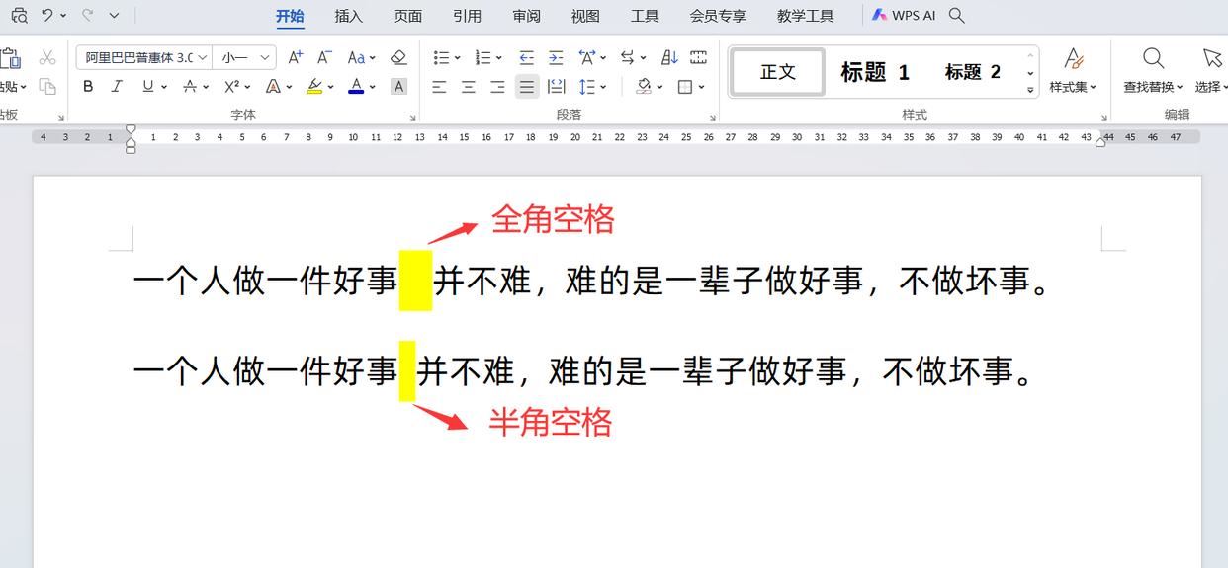The height and width of the screenshot is (568, 1228).
Task: Click the undo arrow icon
Action: point(46,16)
